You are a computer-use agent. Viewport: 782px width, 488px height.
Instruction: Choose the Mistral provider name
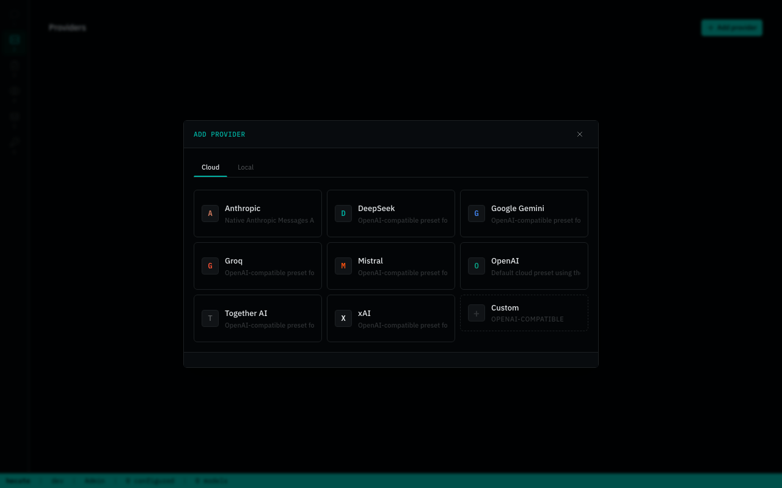point(370,261)
